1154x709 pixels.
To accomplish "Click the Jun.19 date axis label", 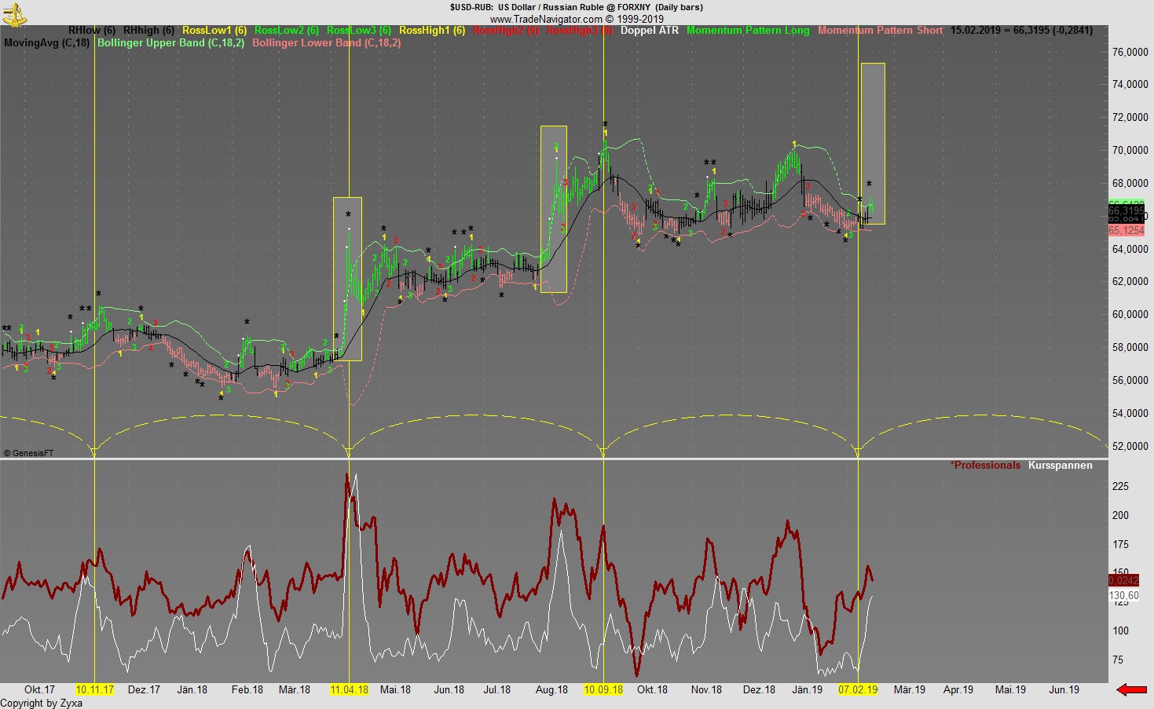I will click(1064, 690).
